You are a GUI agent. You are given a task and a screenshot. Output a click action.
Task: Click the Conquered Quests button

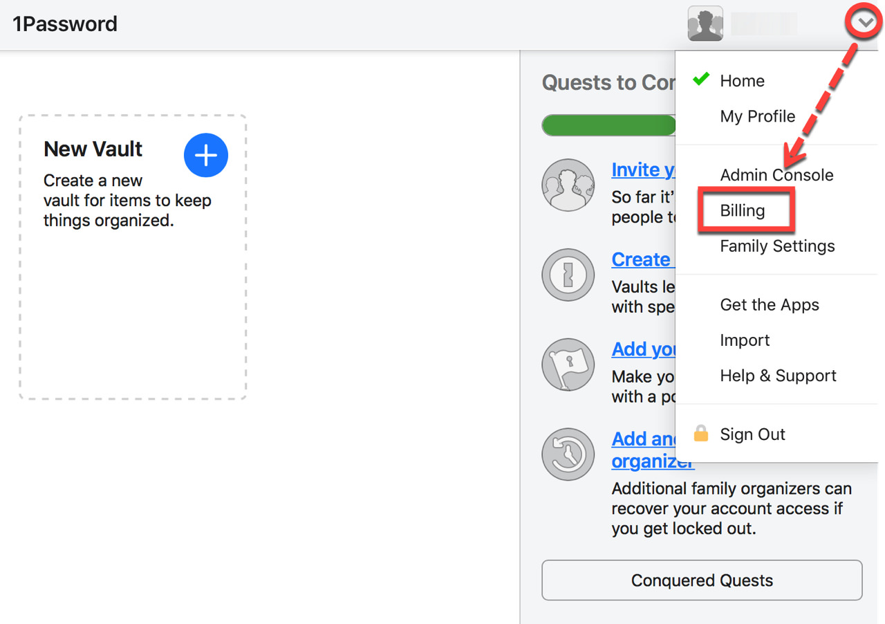click(702, 580)
